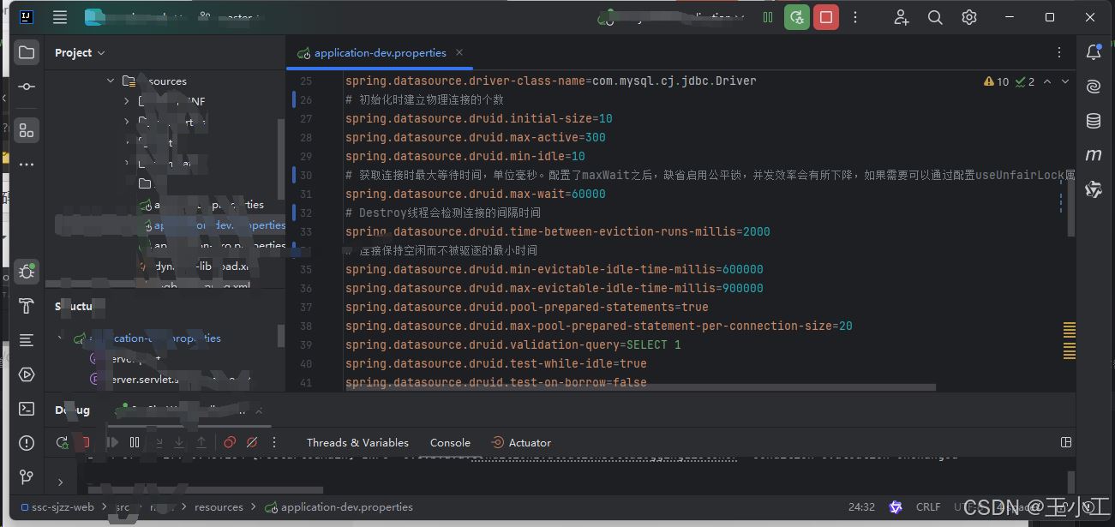Click the status bar AI assistant icon

click(x=896, y=507)
